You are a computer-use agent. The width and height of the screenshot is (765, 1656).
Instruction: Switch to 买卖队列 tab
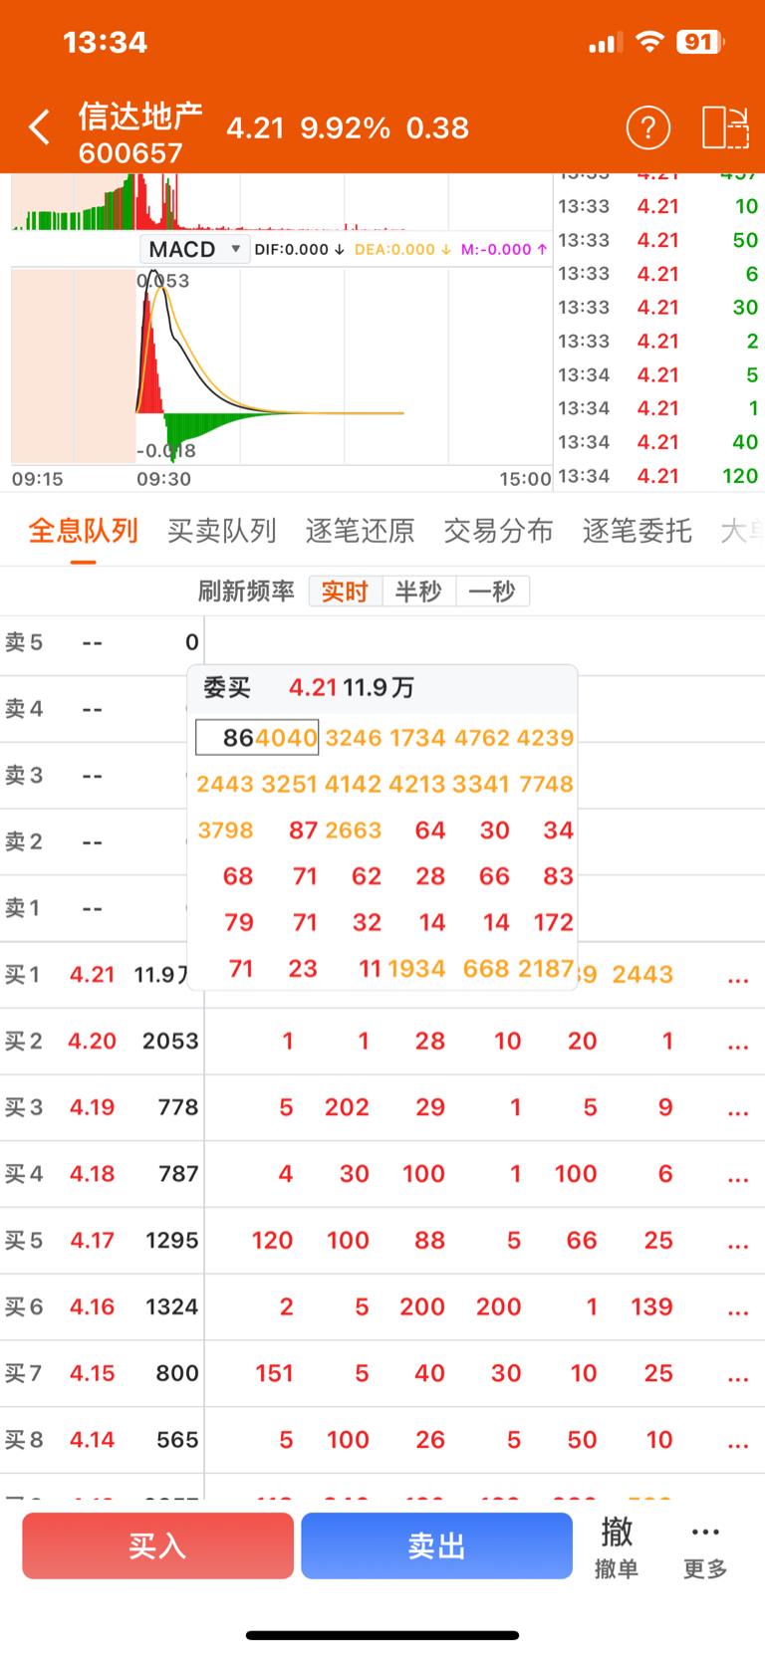pyautogui.click(x=222, y=531)
